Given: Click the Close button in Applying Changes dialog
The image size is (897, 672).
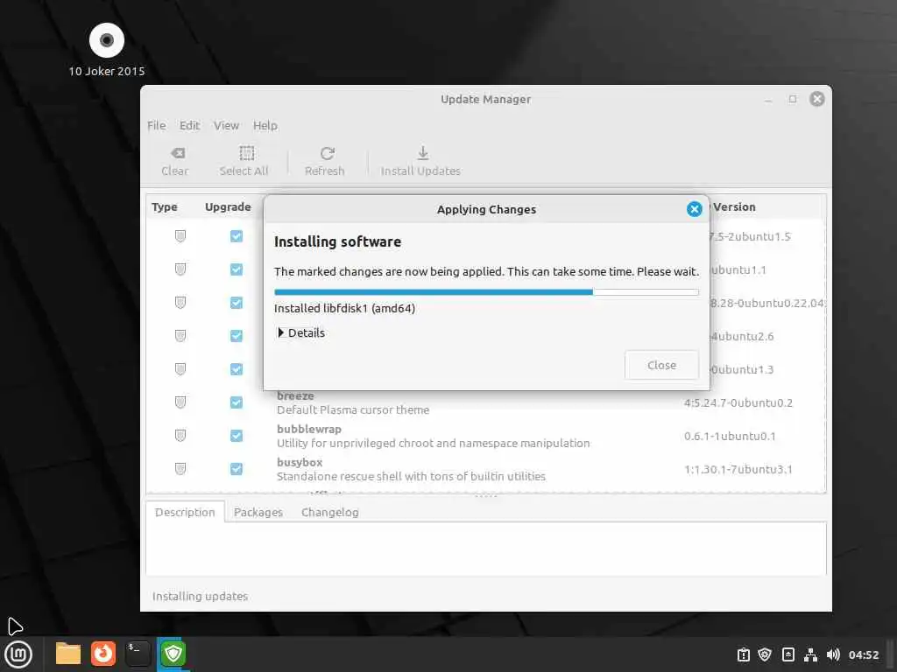Looking at the screenshot, I should (x=661, y=365).
